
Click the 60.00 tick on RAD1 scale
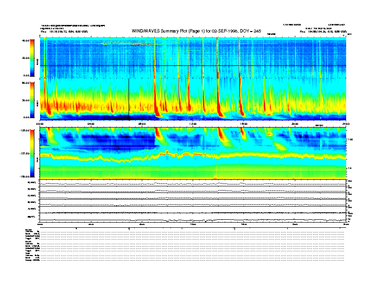pyautogui.click(x=25, y=83)
